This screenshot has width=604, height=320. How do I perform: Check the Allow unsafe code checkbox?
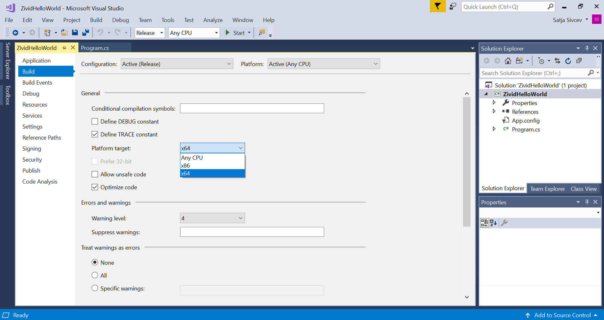[95, 174]
